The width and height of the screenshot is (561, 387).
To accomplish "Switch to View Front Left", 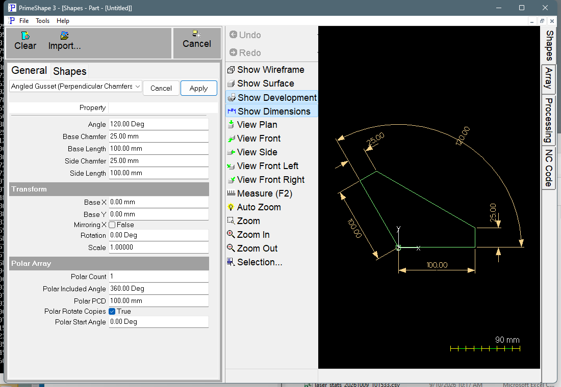I will click(x=263, y=166).
